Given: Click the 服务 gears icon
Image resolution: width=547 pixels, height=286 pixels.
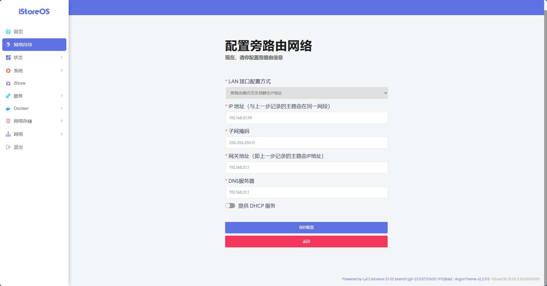Looking at the screenshot, I should point(8,96).
